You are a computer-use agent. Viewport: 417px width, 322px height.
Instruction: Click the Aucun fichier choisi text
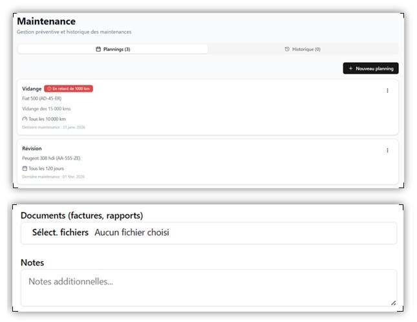click(132, 232)
